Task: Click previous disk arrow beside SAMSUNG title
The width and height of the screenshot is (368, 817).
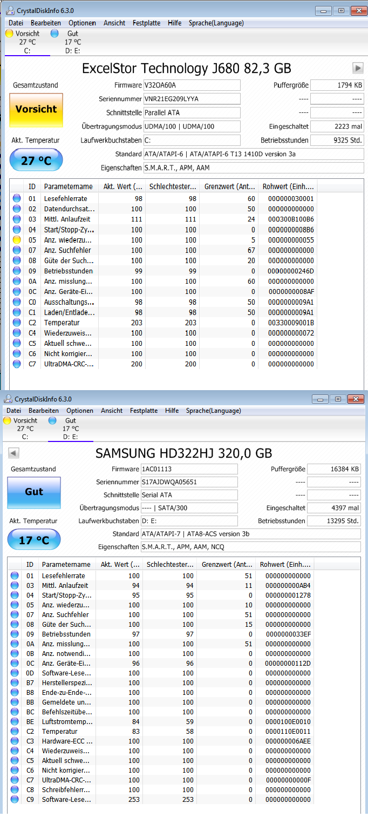Action: pyautogui.click(x=14, y=453)
